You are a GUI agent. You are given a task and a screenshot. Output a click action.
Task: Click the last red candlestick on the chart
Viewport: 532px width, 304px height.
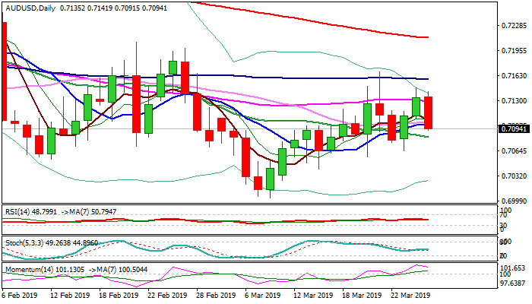[x=429, y=112]
